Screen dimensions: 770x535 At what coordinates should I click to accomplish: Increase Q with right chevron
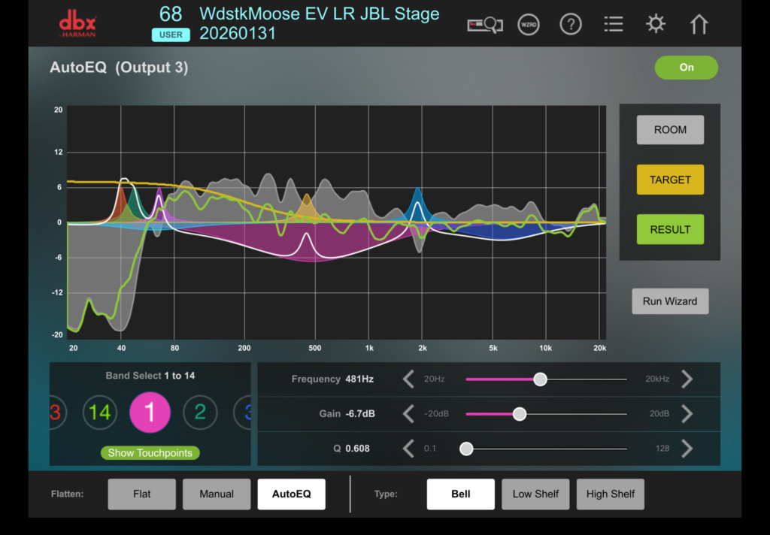click(687, 448)
